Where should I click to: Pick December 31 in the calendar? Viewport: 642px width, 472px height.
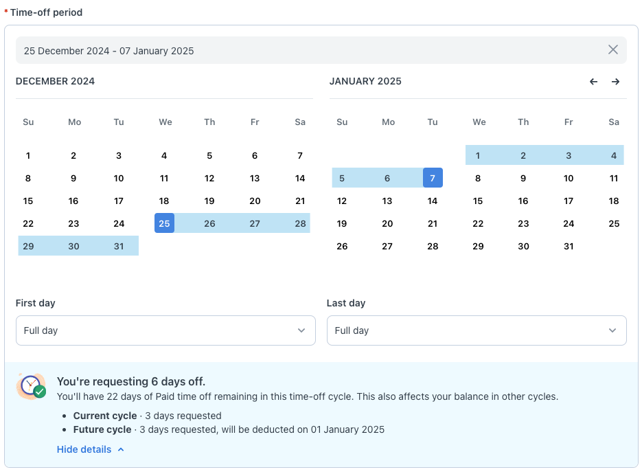tap(119, 246)
